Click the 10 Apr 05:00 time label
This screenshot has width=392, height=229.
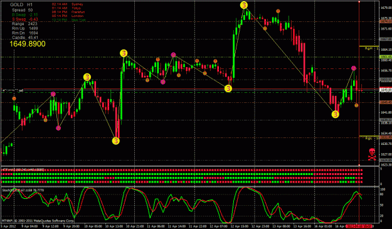pyautogui.click(x=93, y=226)
